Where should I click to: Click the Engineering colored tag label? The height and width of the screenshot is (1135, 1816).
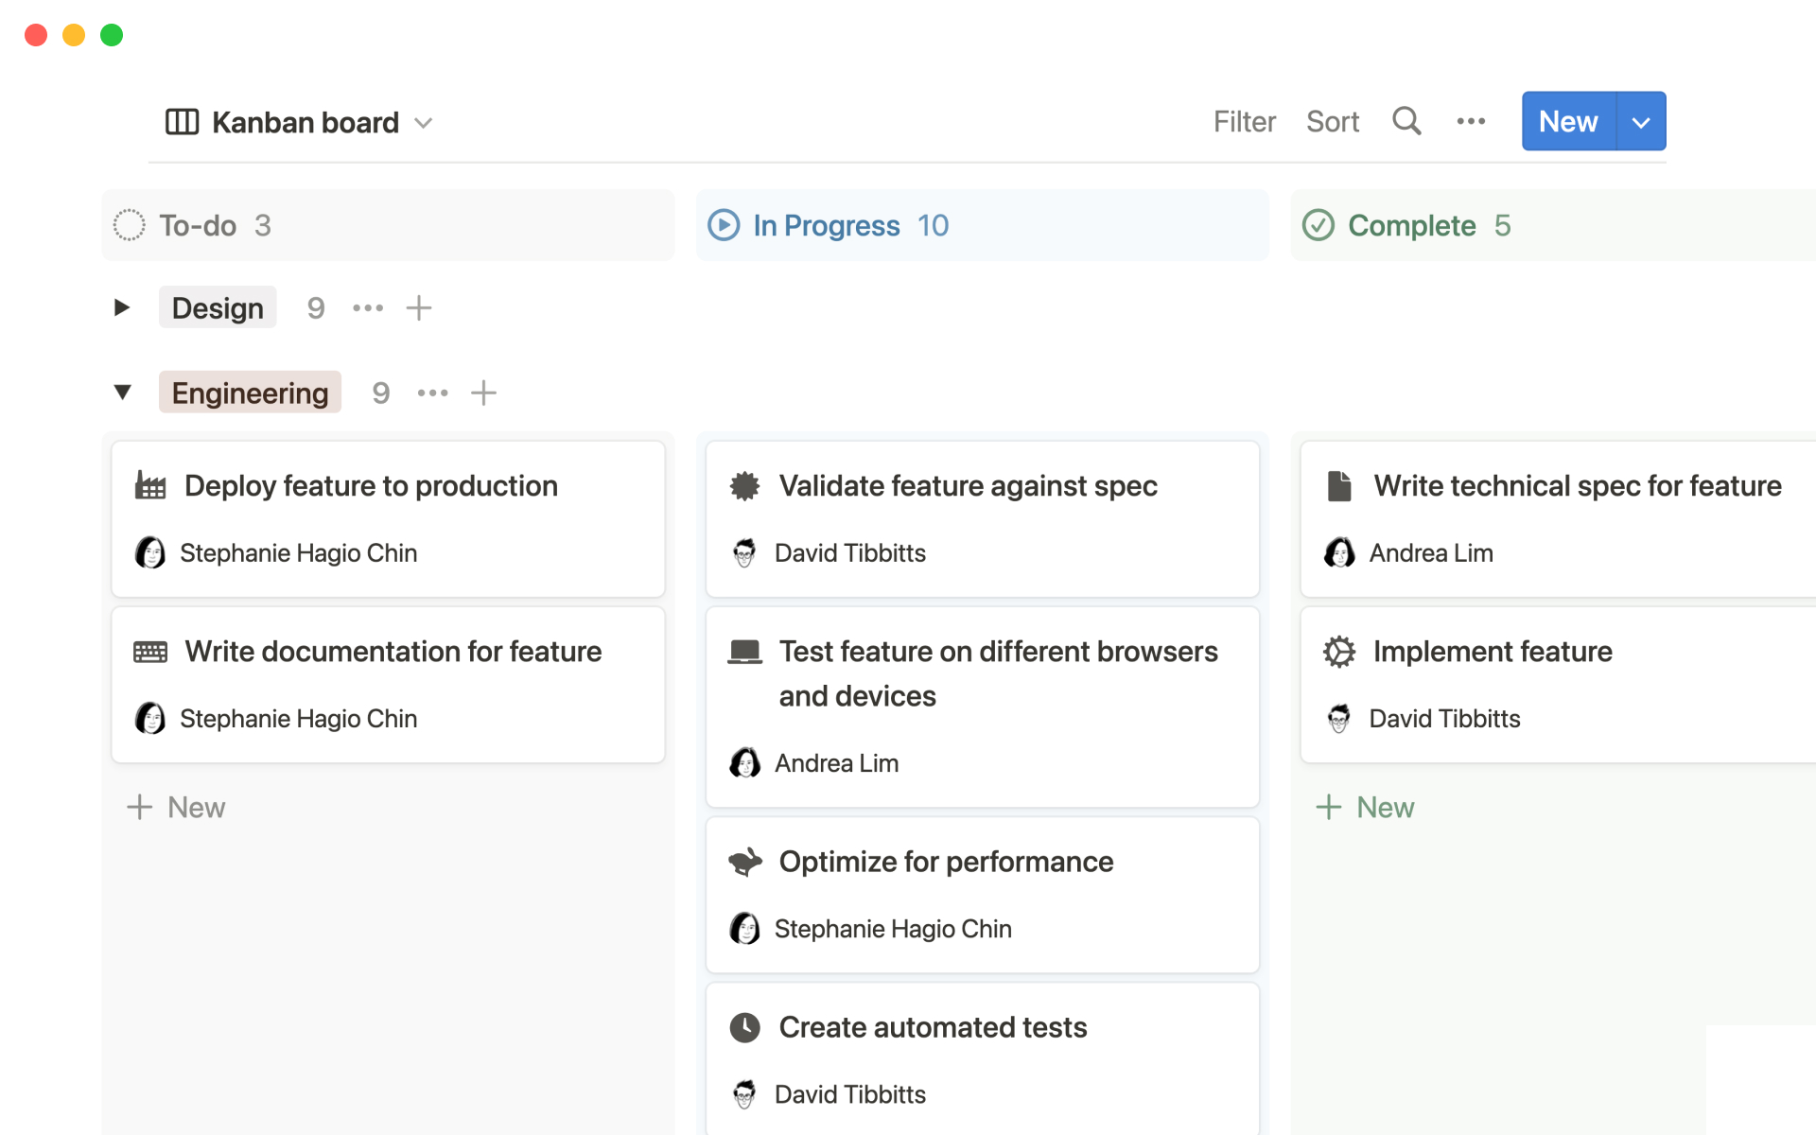(x=250, y=393)
